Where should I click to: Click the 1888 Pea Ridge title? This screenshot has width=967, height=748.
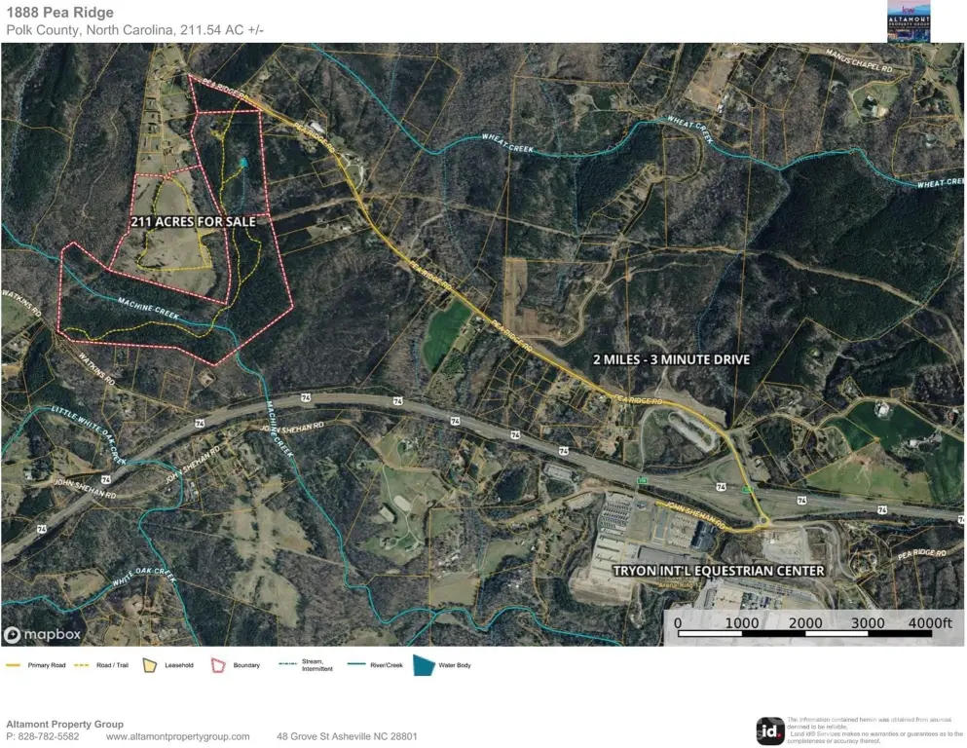pos(59,13)
